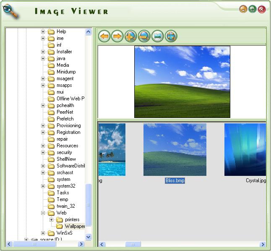271x251 pixels.
Task: Click the folder icon beside twain_32
Action: click(x=51, y=206)
